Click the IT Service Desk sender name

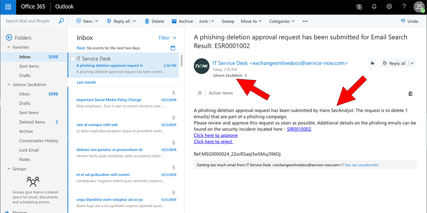[230, 63]
